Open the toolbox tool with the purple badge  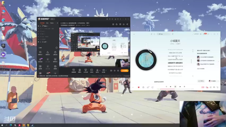pyautogui.click(x=40, y=60)
